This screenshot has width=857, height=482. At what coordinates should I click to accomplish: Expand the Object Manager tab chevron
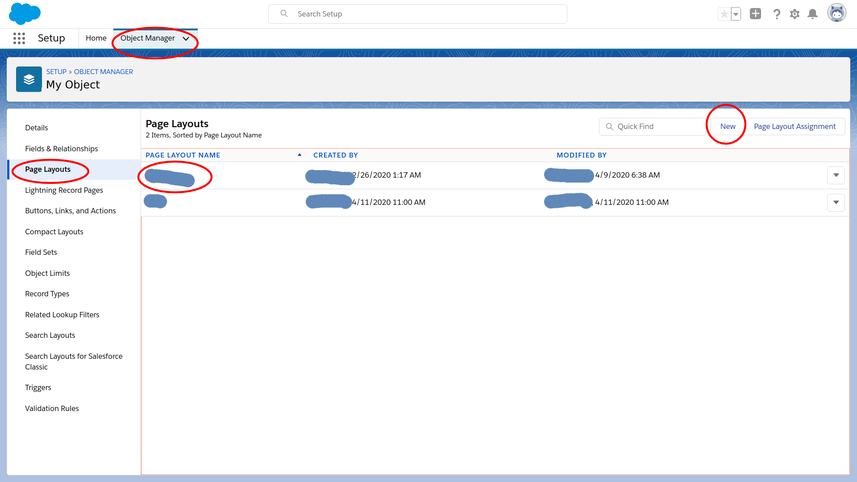pyautogui.click(x=186, y=39)
